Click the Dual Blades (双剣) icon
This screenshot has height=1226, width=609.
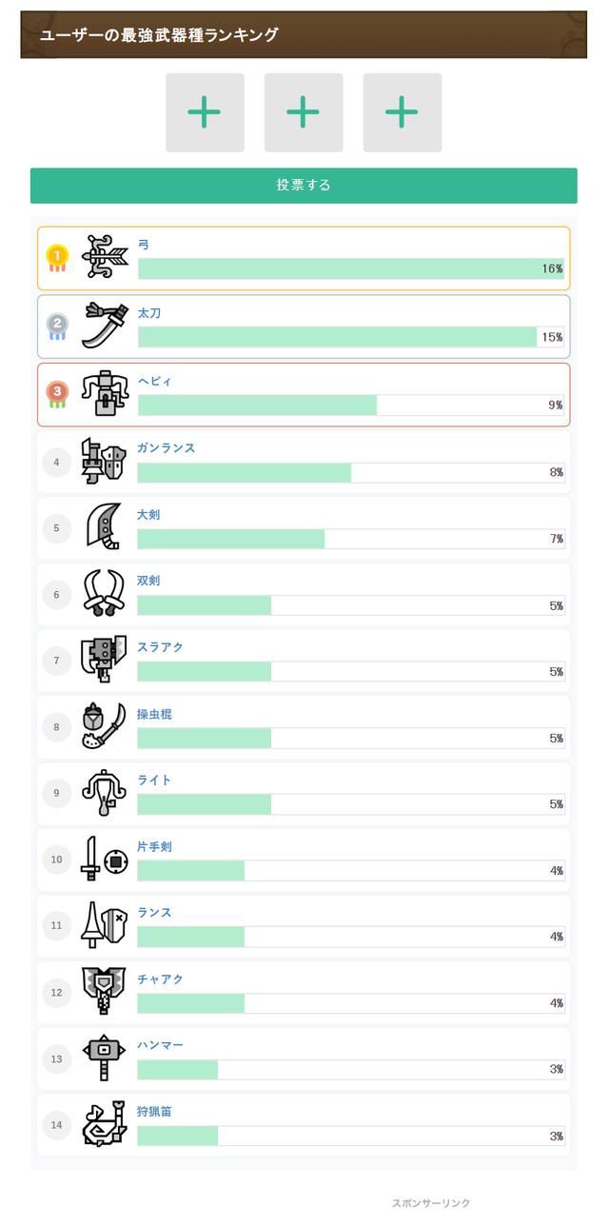point(103,595)
